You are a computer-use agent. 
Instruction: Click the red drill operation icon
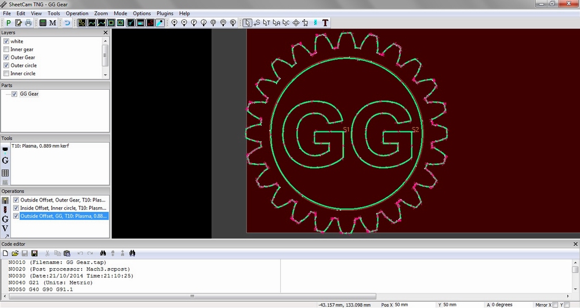point(5,210)
